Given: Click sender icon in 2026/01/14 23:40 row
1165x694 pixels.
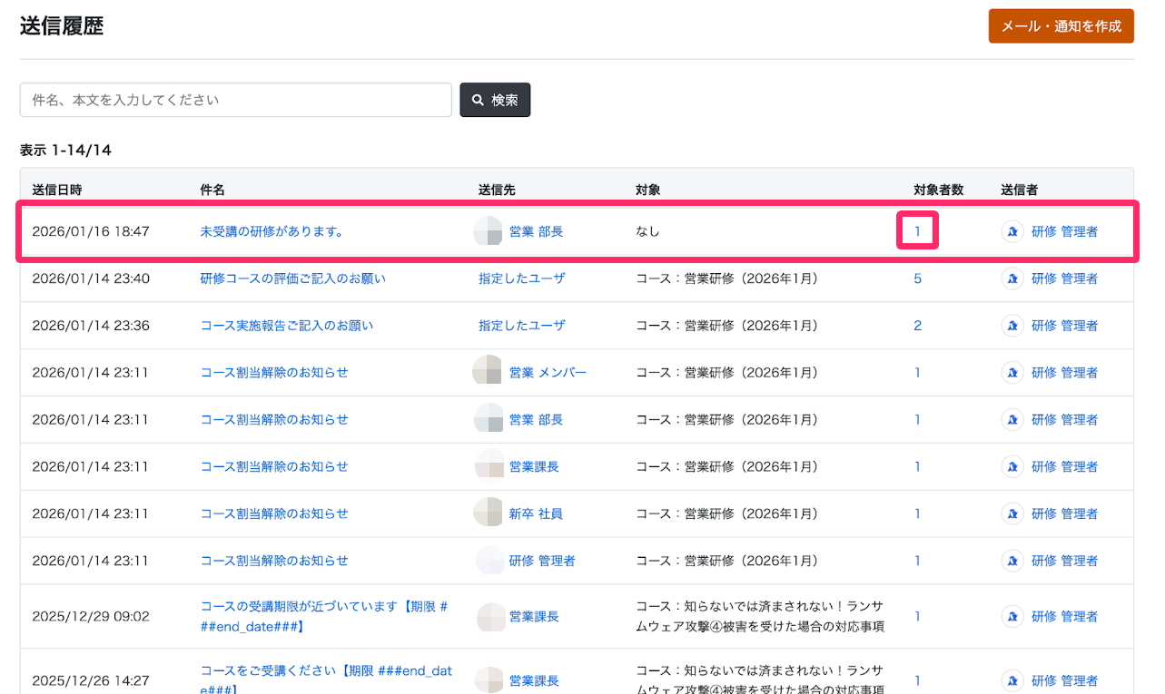Looking at the screenshot, I should click(x=1012, y=279).
